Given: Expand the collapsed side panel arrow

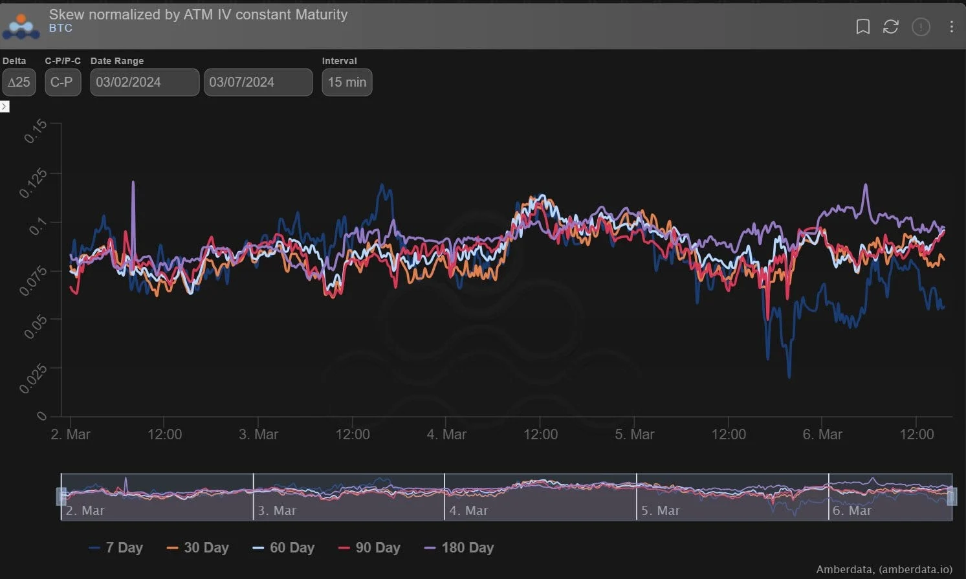Looking at the screenshot, I should coord(5,106).
